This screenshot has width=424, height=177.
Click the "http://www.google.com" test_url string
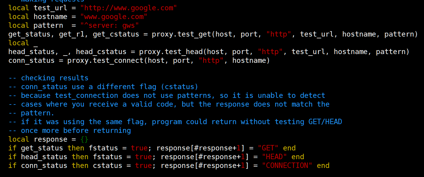[128, 8]
